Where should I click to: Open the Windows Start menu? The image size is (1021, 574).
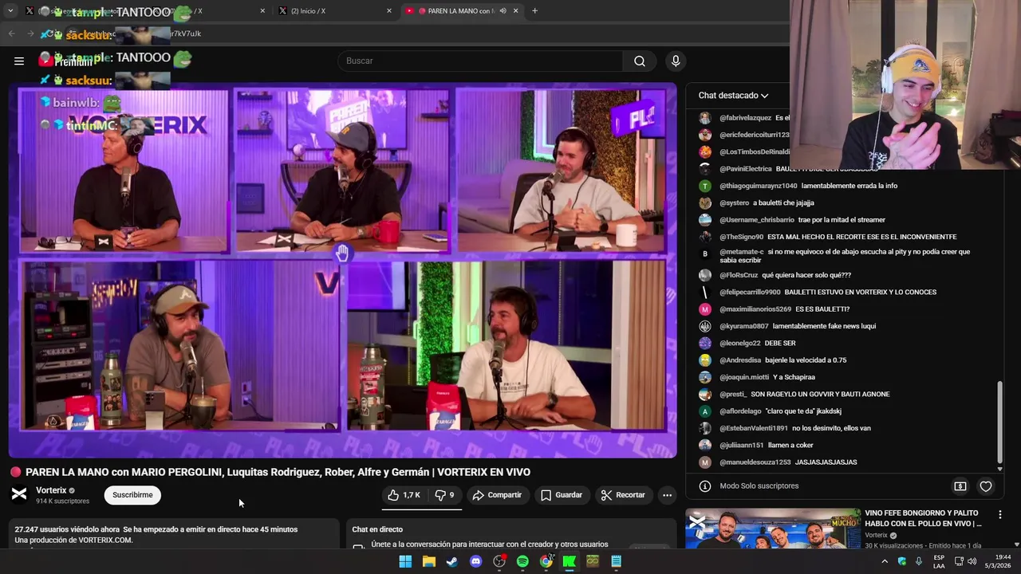(x=405, y=561)
